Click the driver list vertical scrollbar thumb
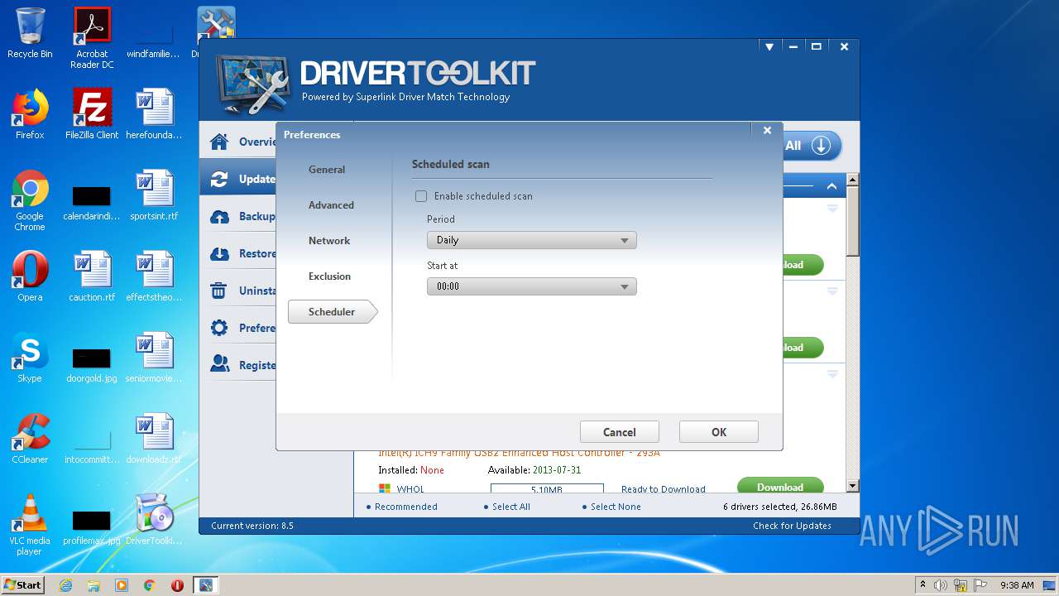The width and height of the screenshot is (1059, 596). tap(852, 221)
